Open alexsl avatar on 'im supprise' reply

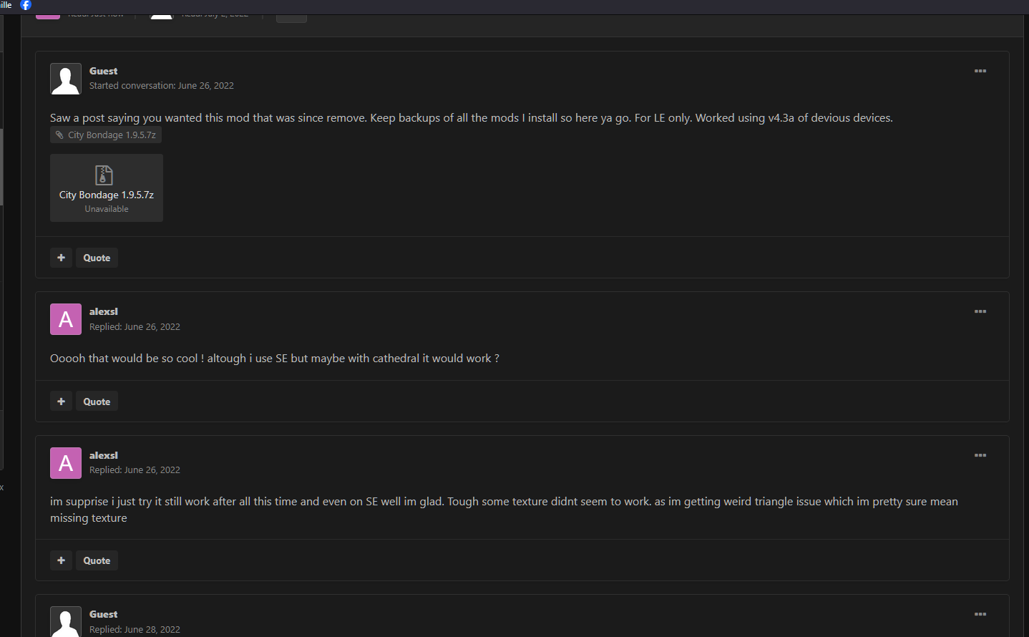(66, 463)
